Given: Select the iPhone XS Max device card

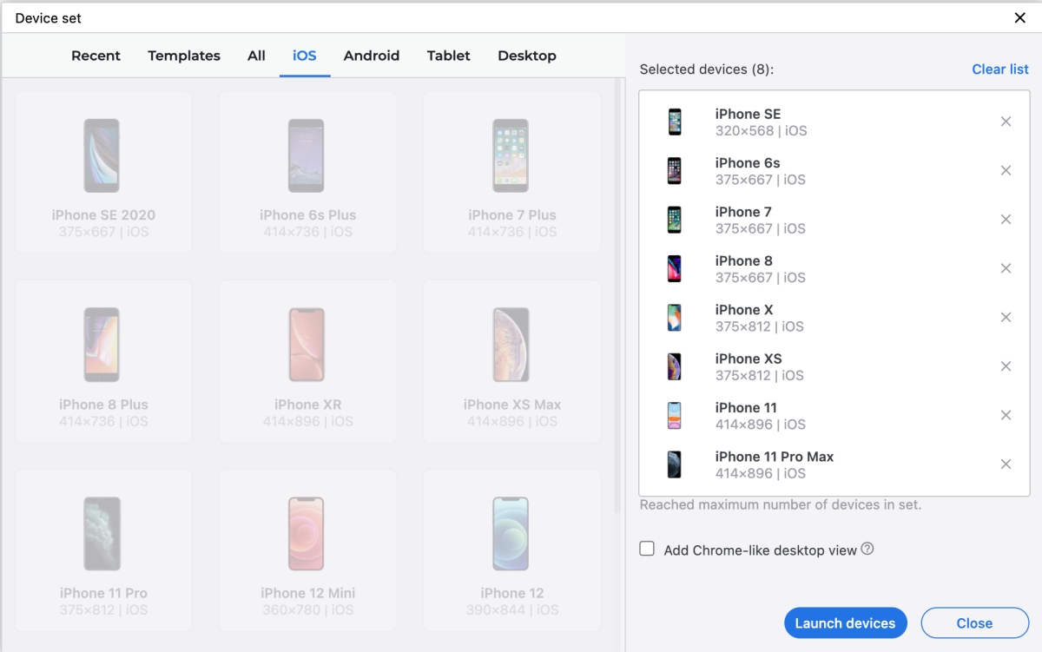Looking at the screenshot, I should pyautogui.click(x=511, y=361).
